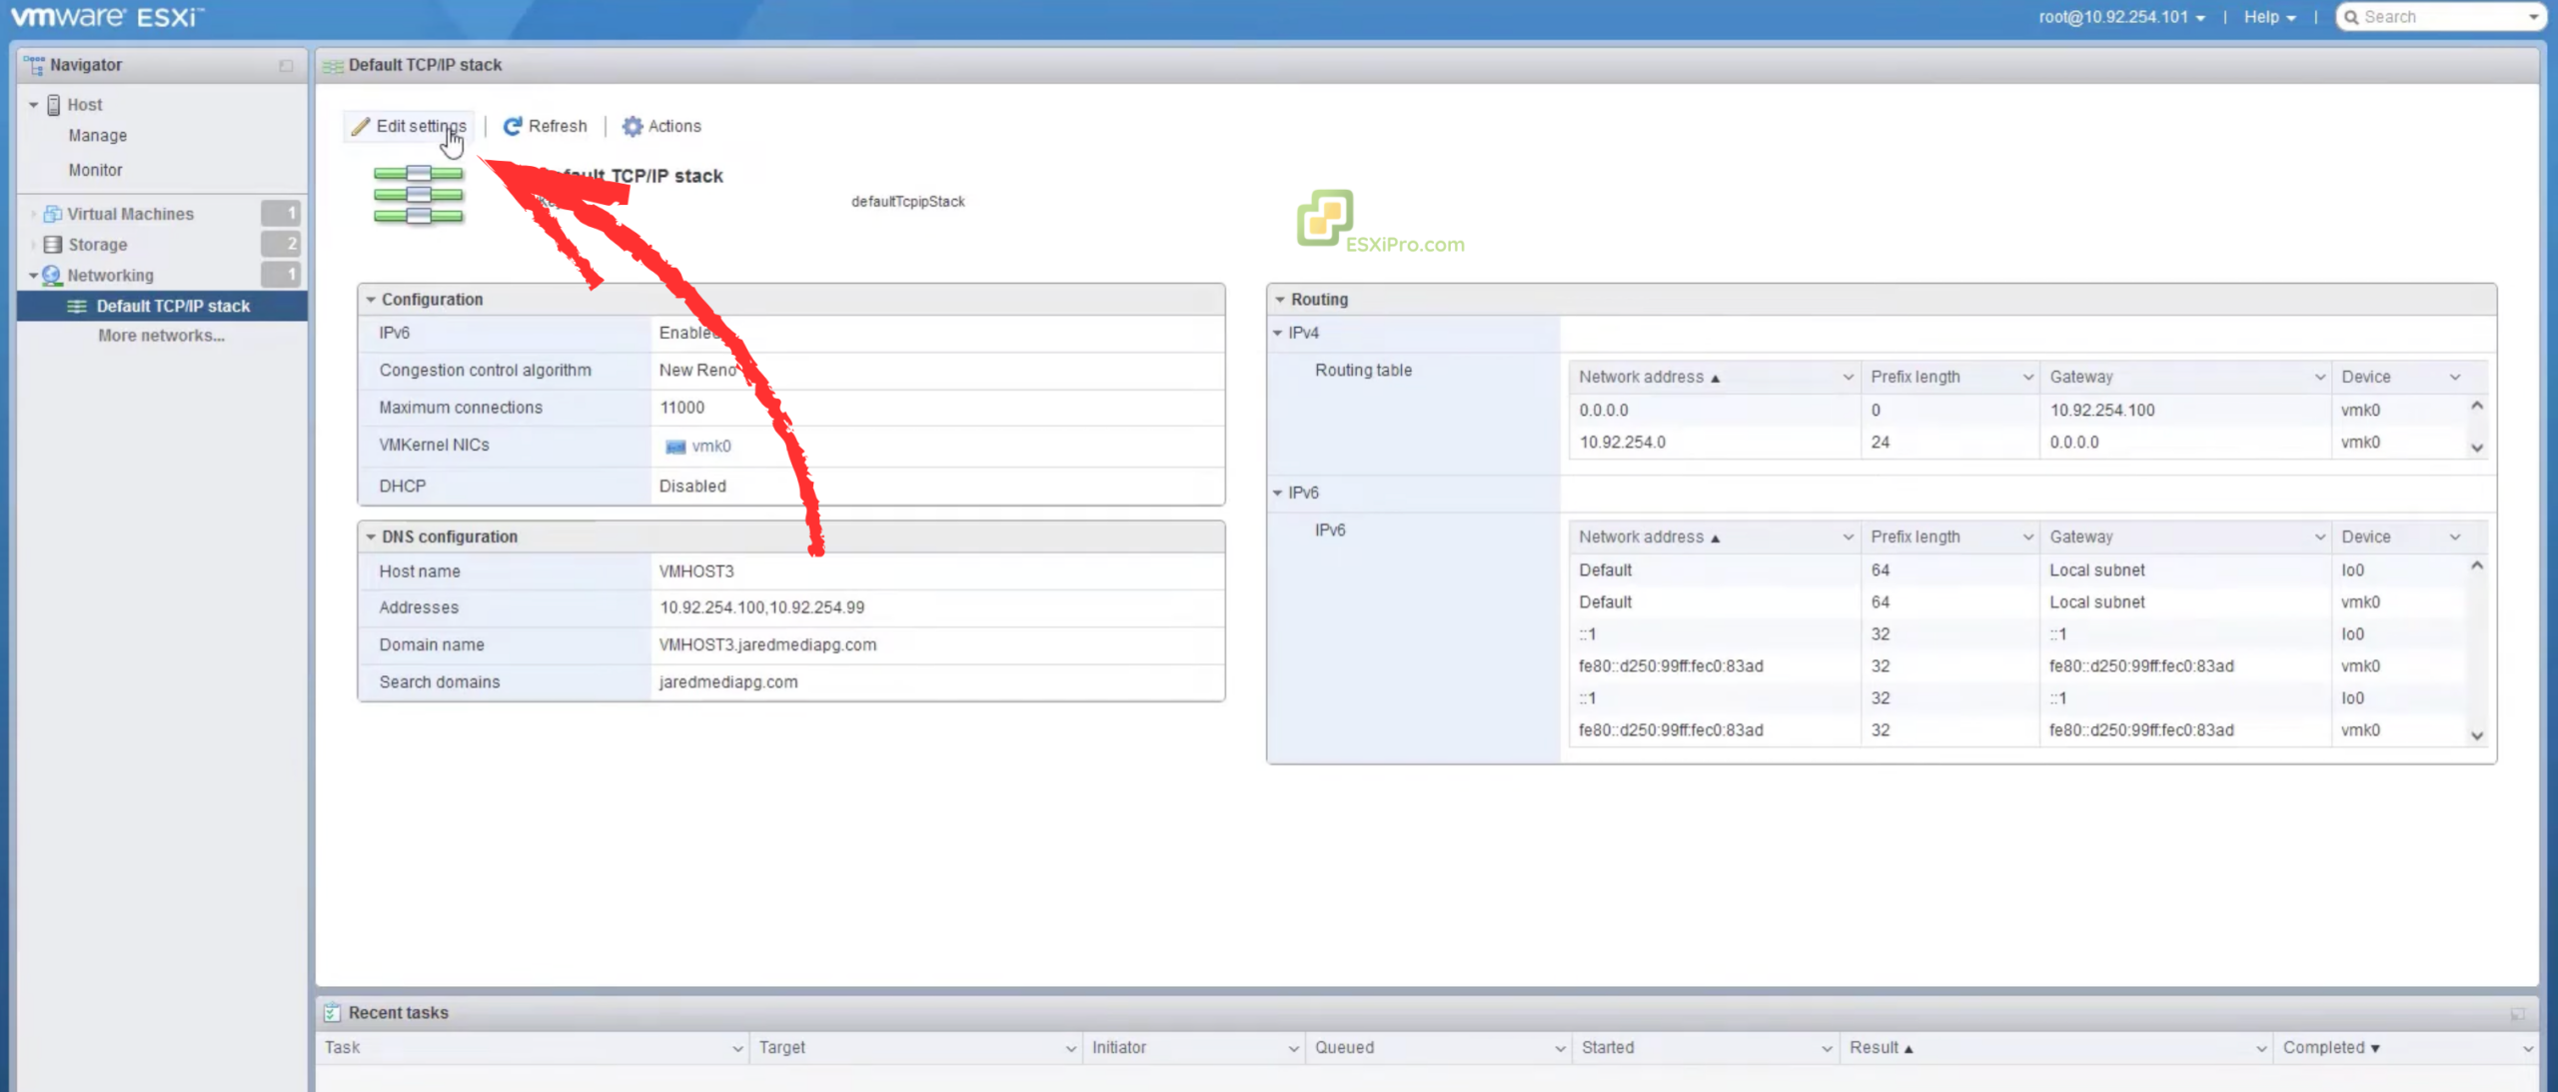Collapse the IPv6 routing section
This screenshot has height=1092, width=2558.
coord(1278,493)
